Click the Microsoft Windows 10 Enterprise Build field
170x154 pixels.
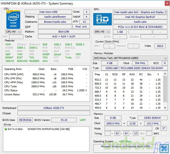[125, 148]
